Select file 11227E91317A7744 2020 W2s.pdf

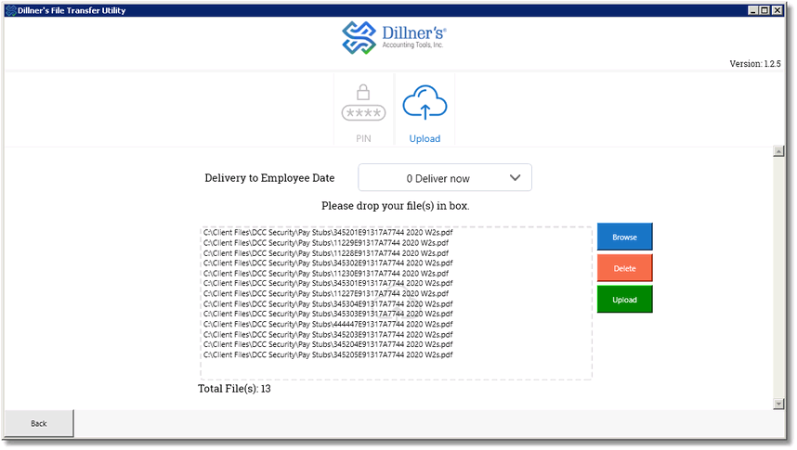pyautogui.click(x=326, y=293)
